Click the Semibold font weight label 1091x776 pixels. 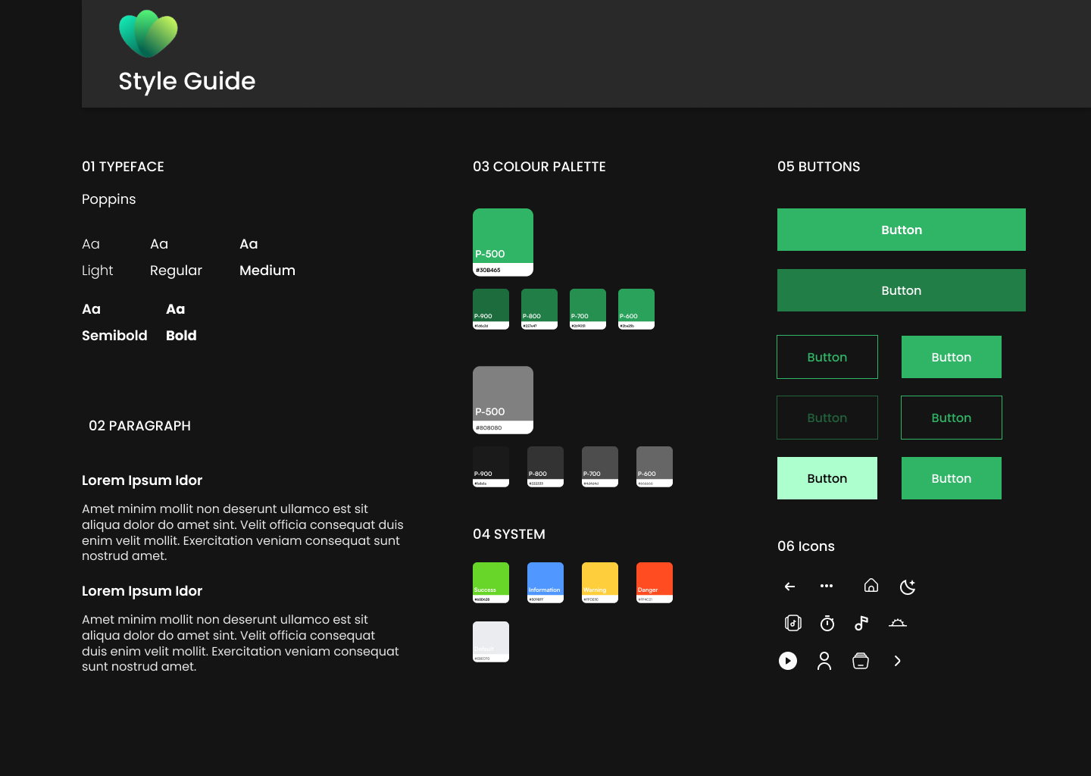pos(114,336)
